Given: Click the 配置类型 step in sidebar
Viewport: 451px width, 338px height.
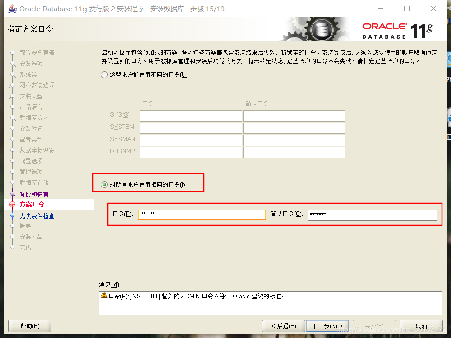Looking at the screenshot, I should (31, 139).
